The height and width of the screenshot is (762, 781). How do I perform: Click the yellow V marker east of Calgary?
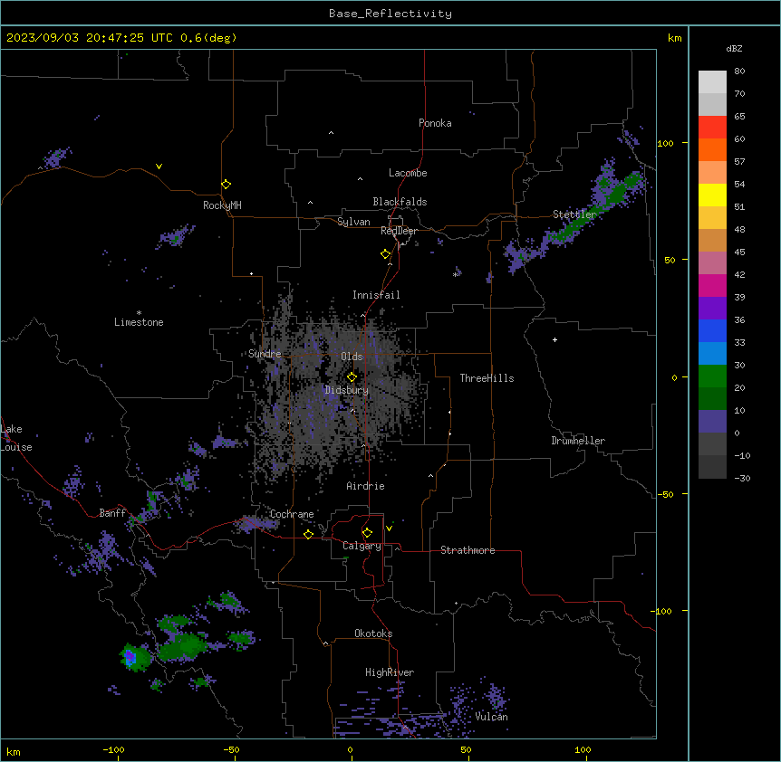pyautogui.click(x=389, y=529)
